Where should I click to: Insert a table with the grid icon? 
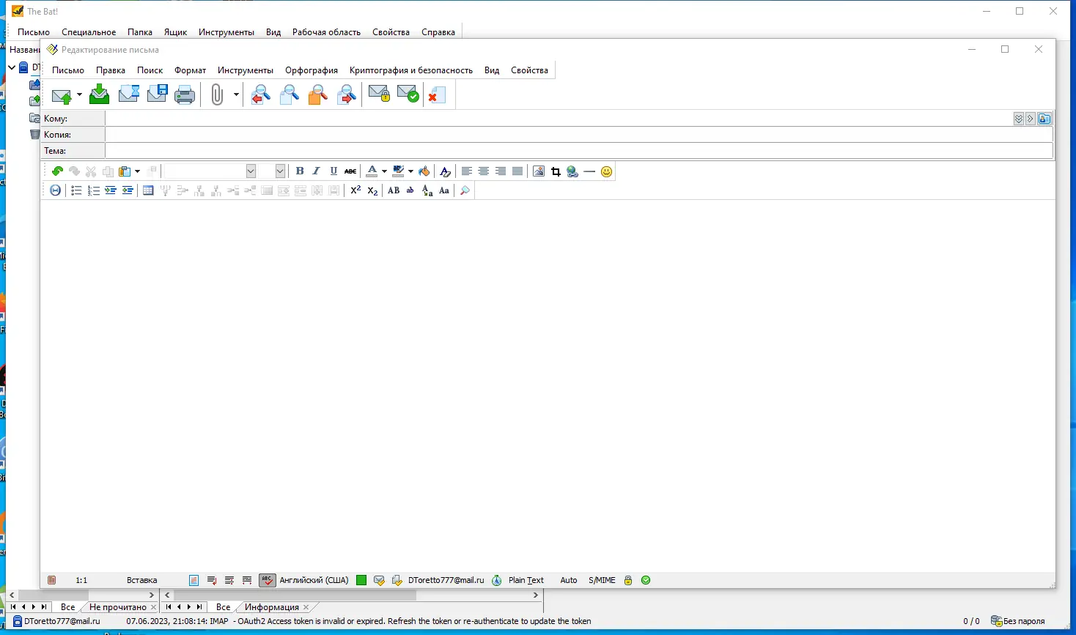[x=148, y=190]
